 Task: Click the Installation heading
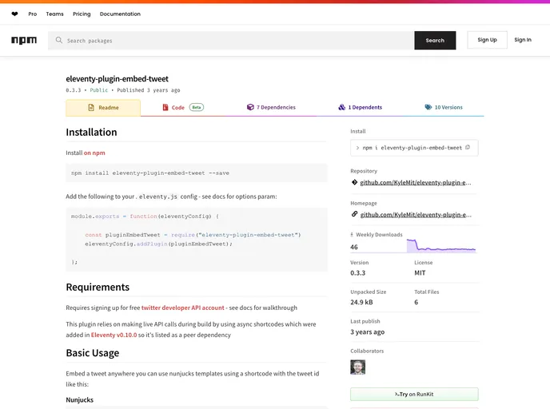click(91, 132)
